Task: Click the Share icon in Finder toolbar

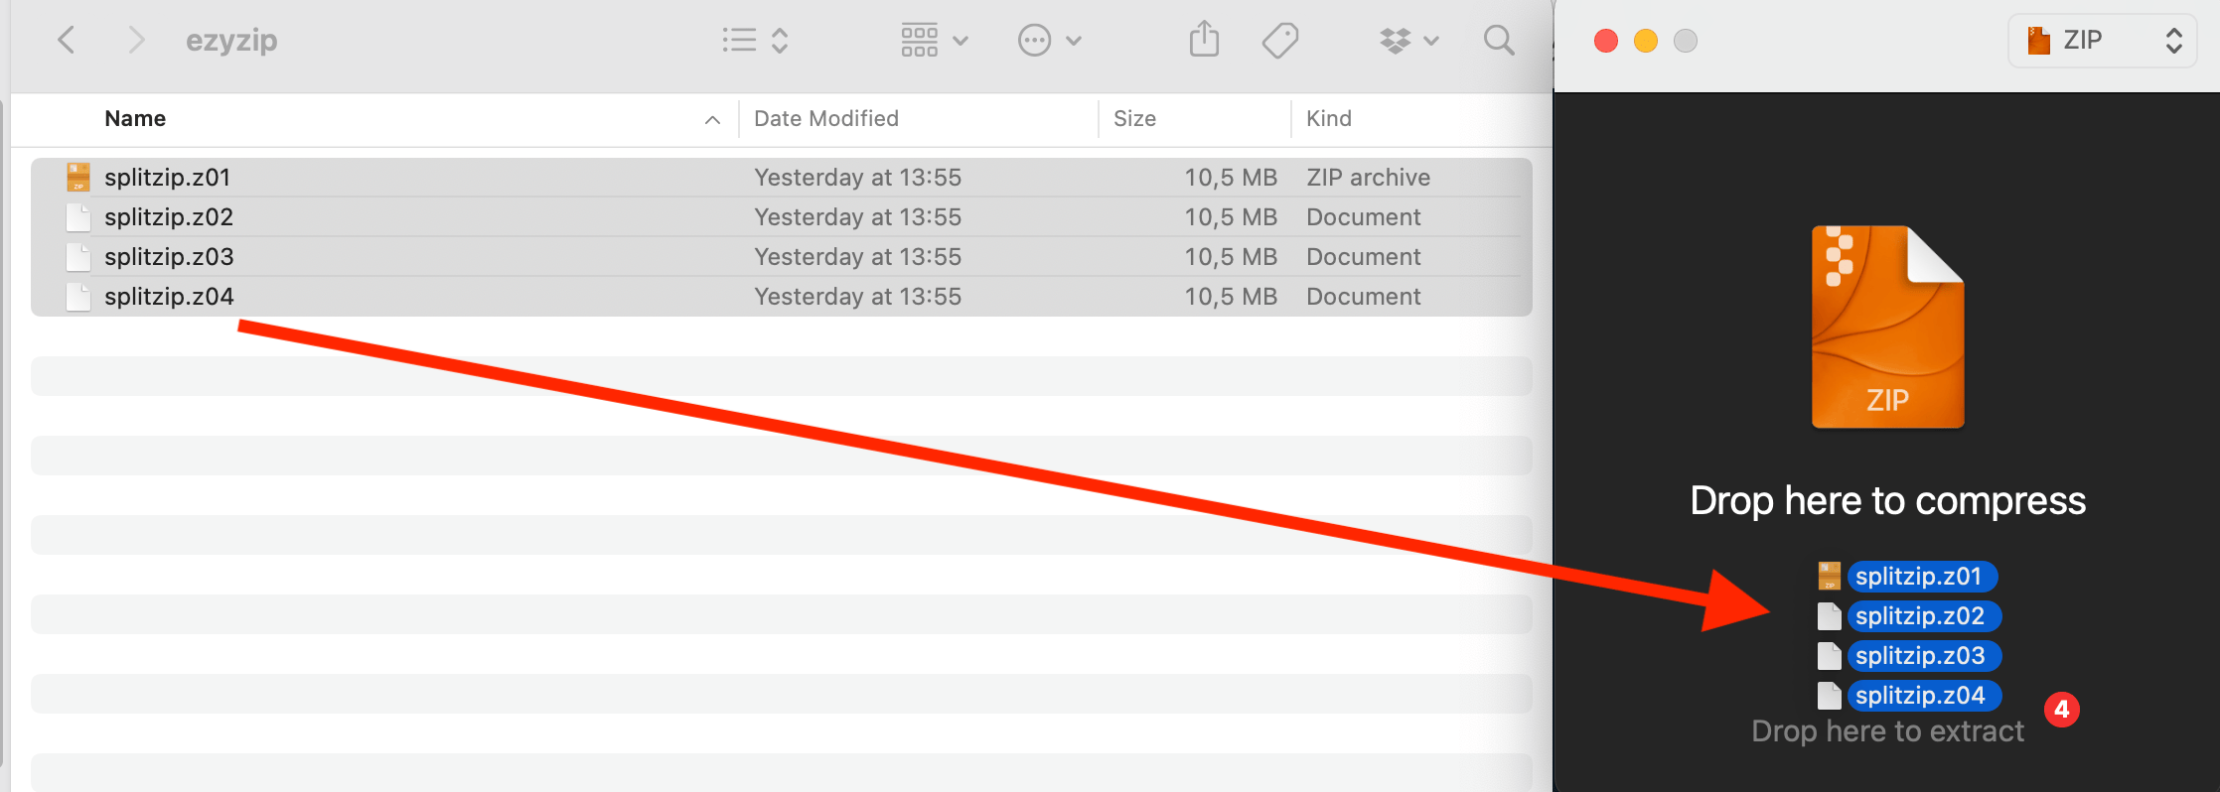Action: click(1204, 41)
